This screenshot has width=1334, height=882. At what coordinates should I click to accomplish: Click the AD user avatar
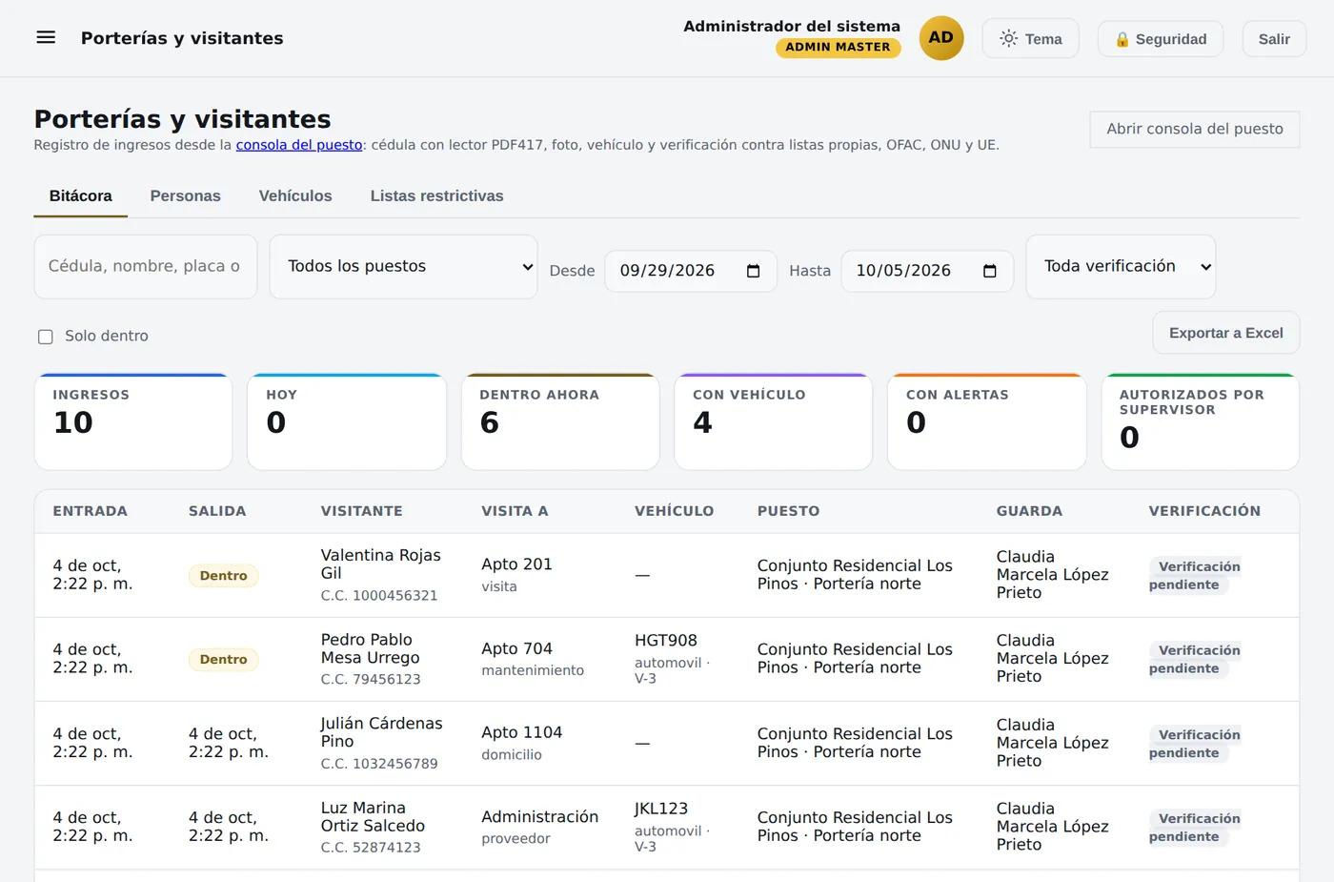940,38
